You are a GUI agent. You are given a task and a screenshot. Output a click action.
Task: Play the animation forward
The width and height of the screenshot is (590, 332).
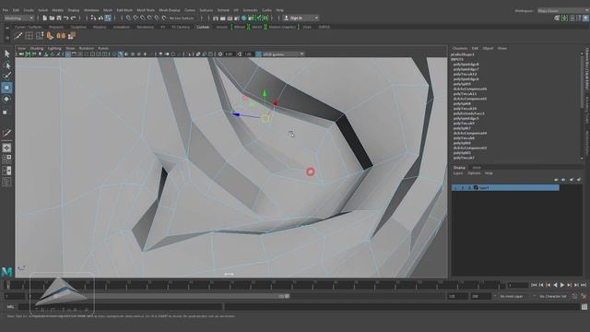coord(562,285)
